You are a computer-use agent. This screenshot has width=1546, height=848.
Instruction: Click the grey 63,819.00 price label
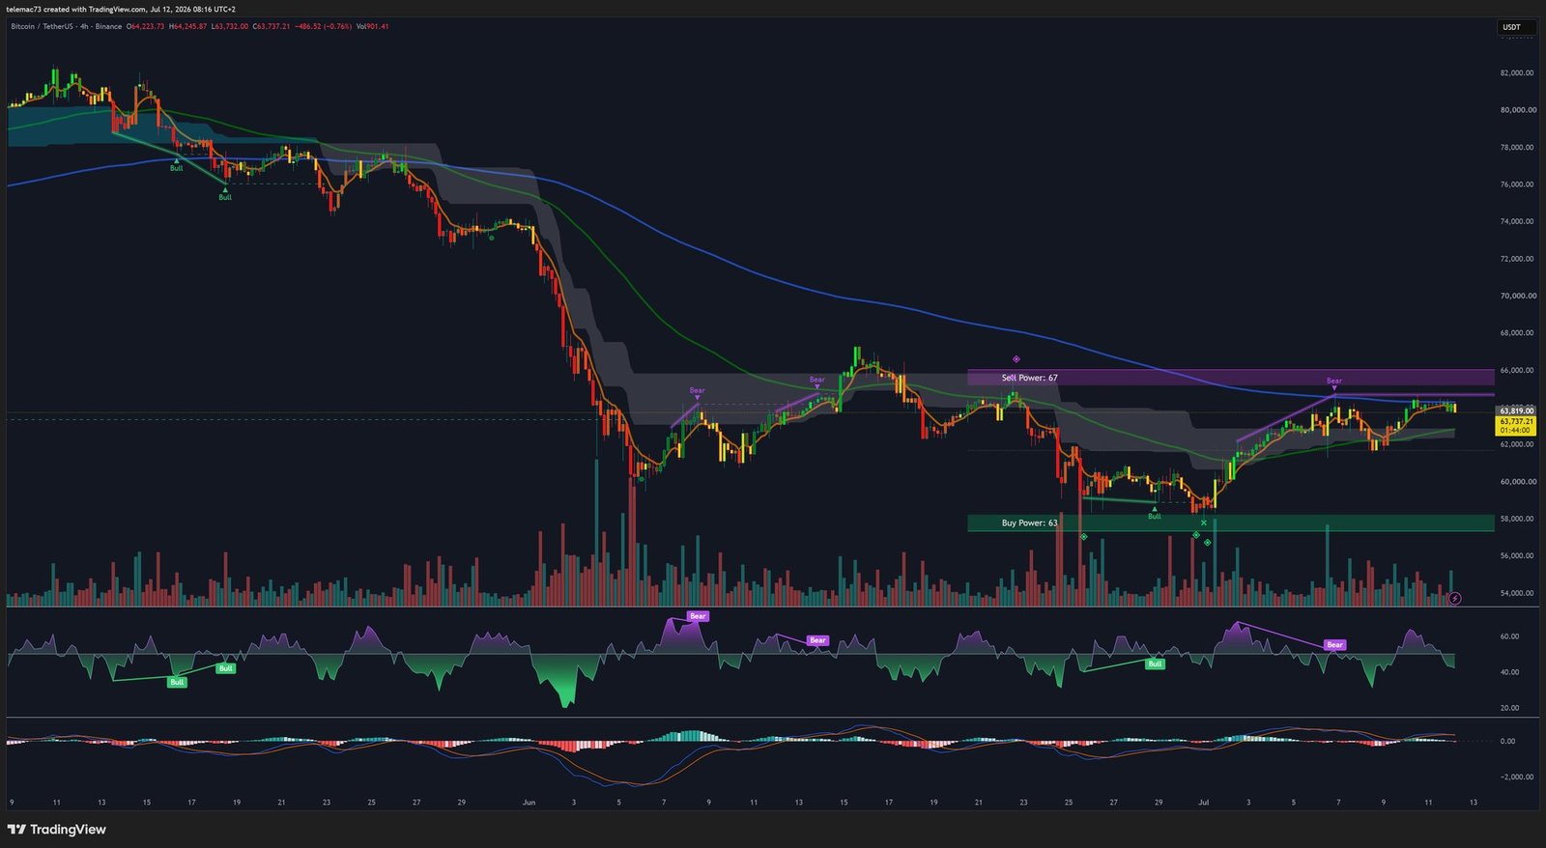tap(1516, 410)
